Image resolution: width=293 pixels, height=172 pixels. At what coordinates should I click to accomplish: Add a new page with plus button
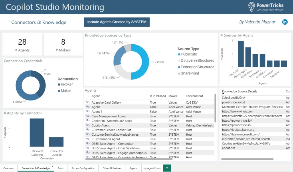pos(167,168)
